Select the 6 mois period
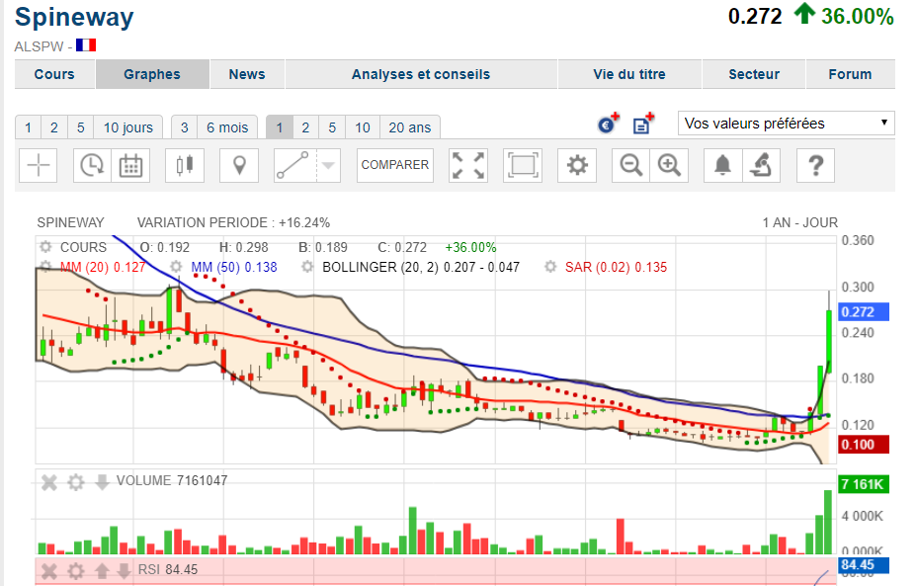 pyautogui.click(x=227, y=127)
